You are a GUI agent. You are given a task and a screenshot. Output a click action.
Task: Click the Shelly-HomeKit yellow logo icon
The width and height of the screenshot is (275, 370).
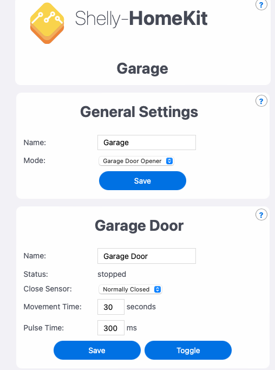pyautogui.click(x=47, y=23)
